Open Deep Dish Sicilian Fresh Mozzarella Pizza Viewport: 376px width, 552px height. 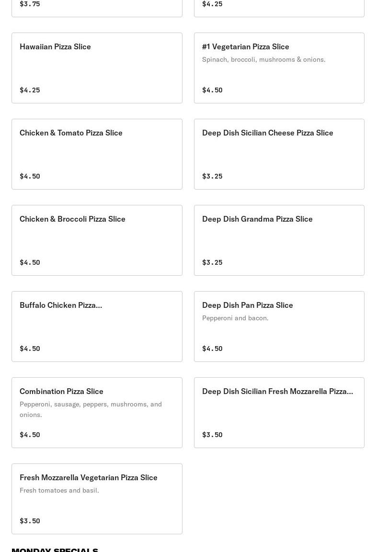point(279,413)
